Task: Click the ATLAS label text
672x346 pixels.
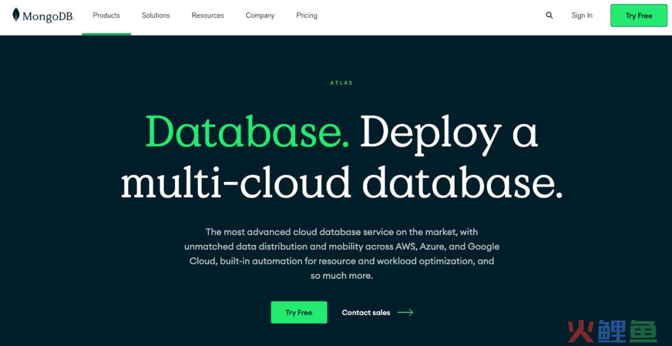Action: 342,83
